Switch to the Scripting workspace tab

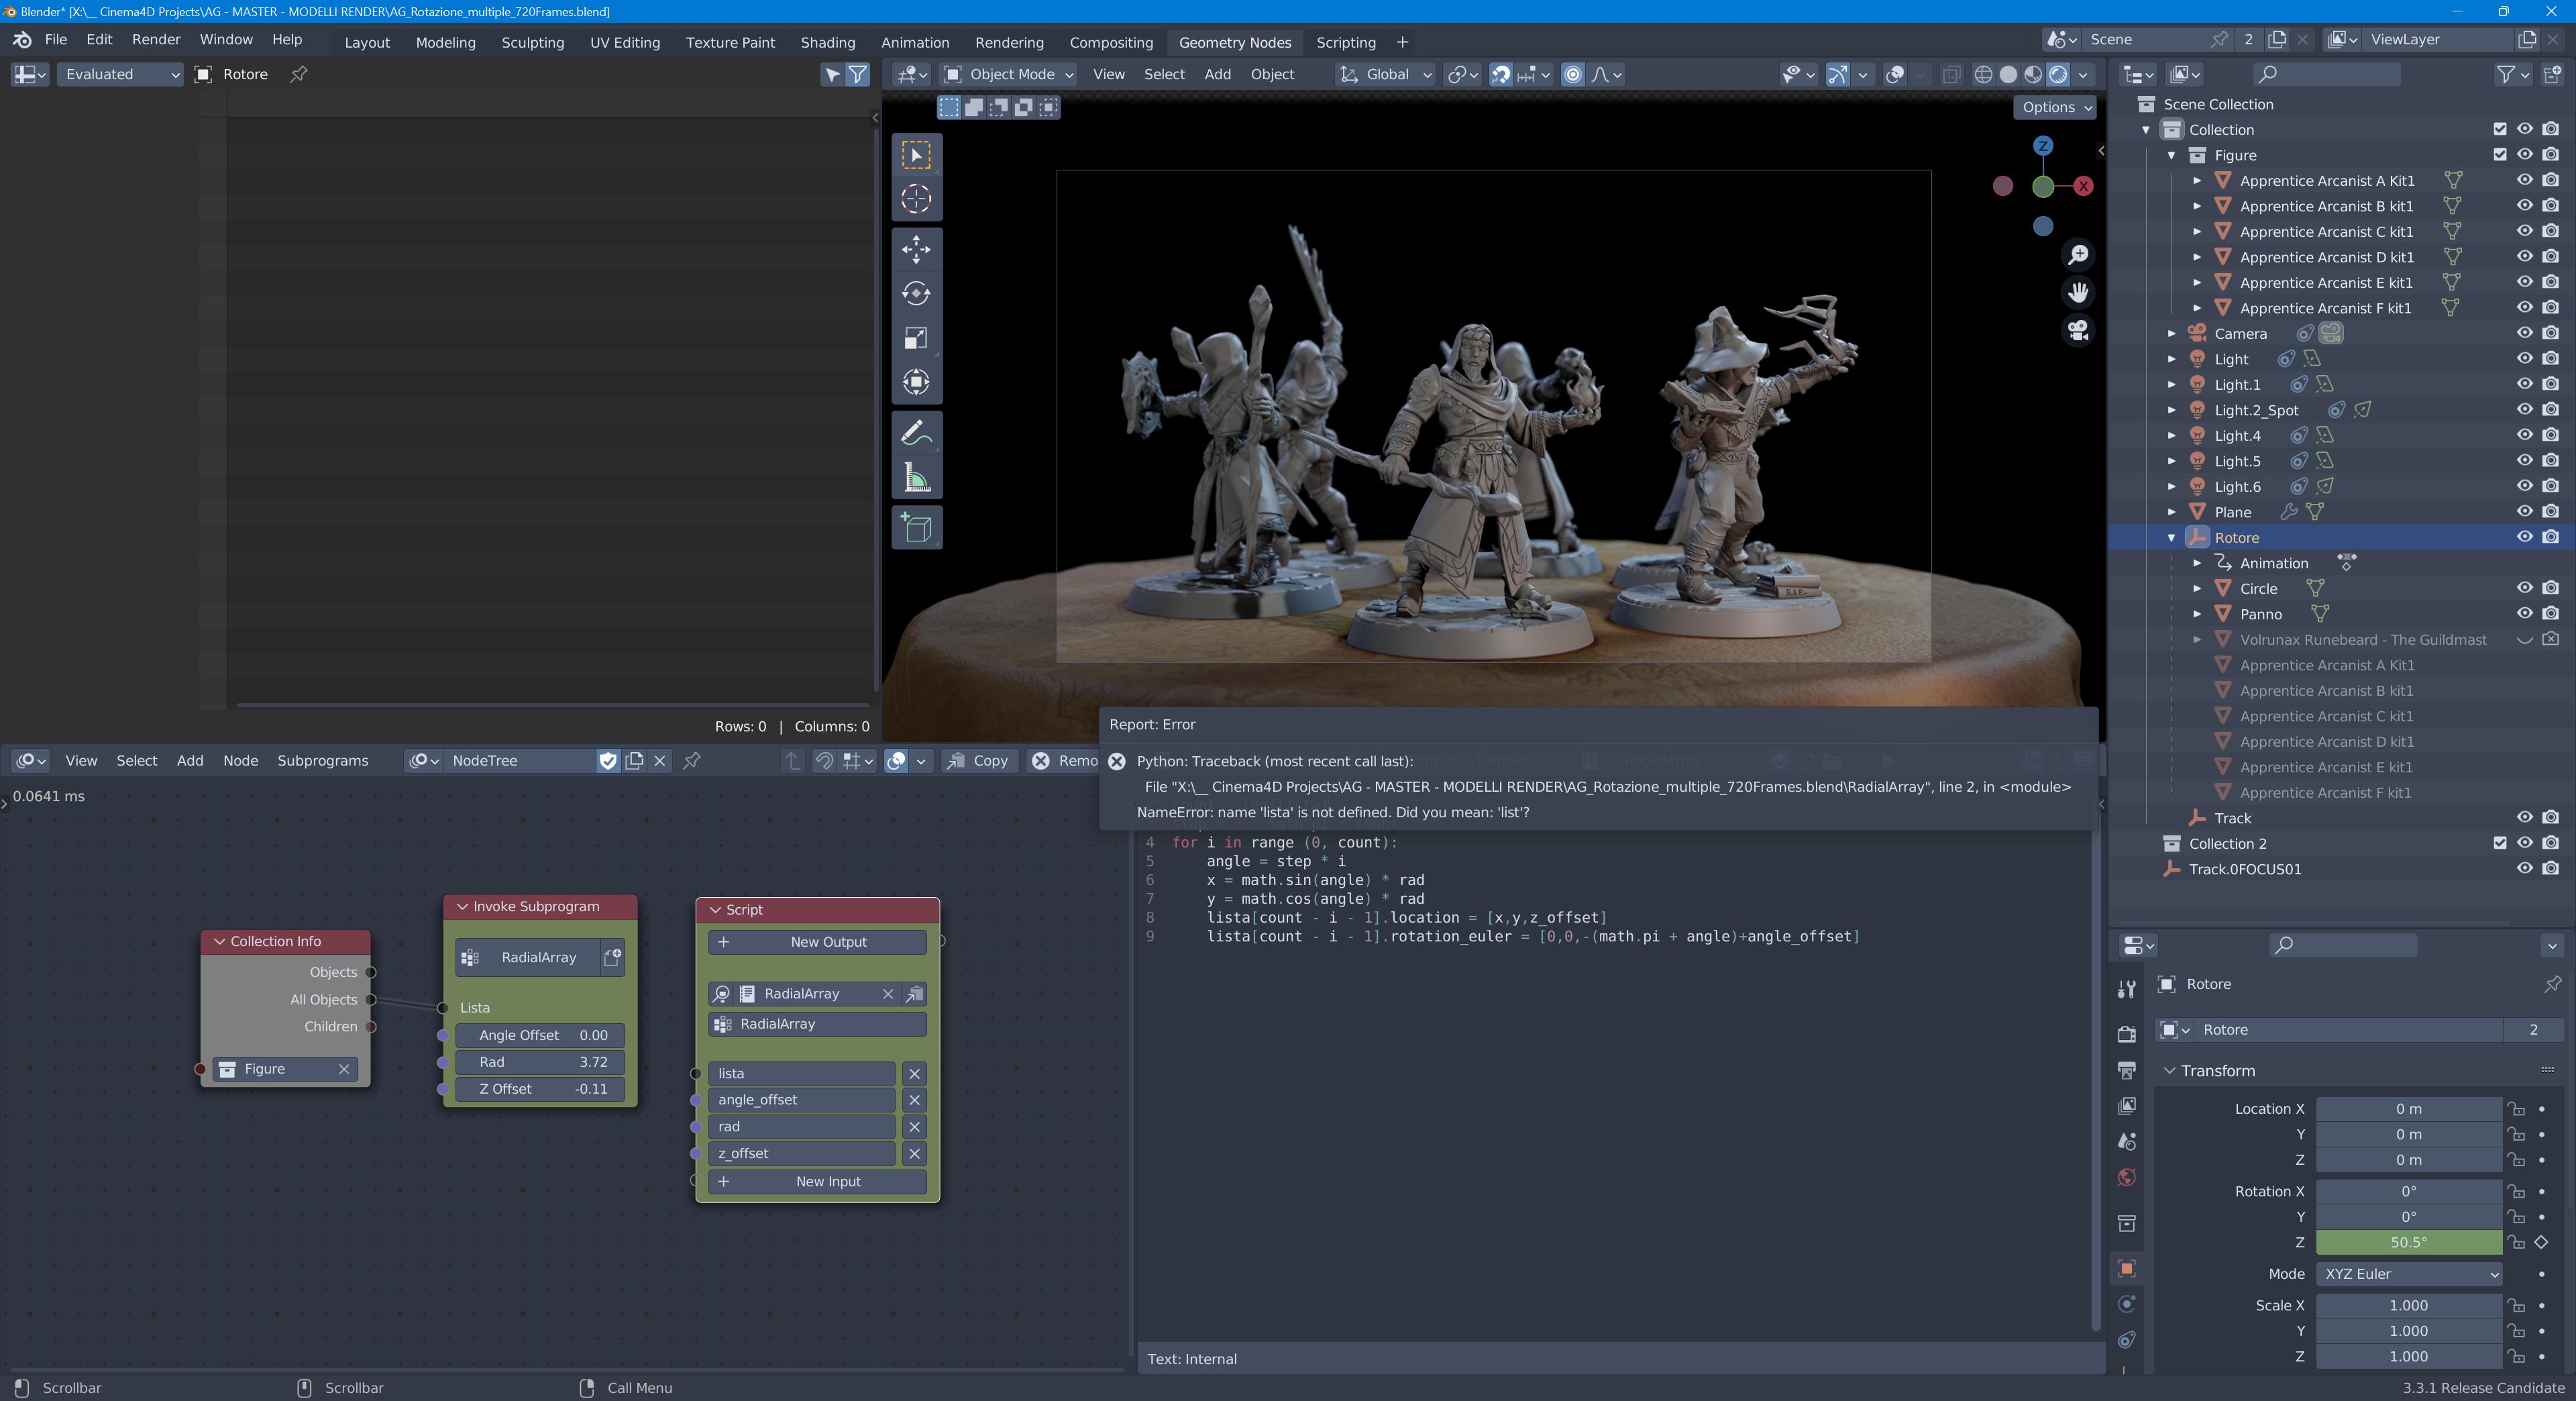(x=1345, y=42)
